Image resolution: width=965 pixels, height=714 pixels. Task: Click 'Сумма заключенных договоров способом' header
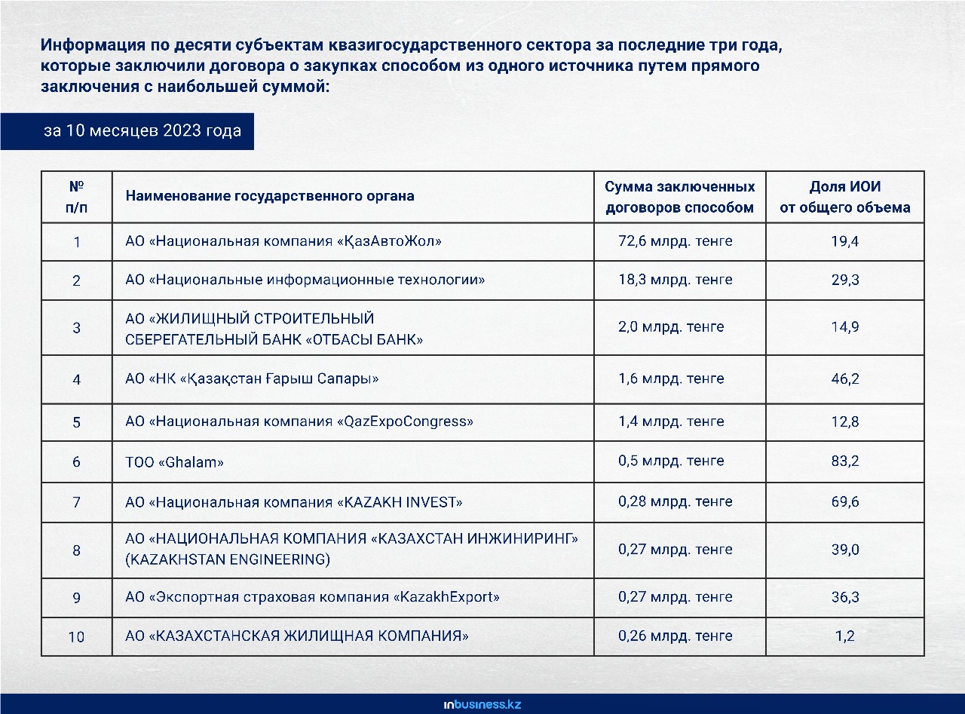pyautogui.click(x=679, y=197)
